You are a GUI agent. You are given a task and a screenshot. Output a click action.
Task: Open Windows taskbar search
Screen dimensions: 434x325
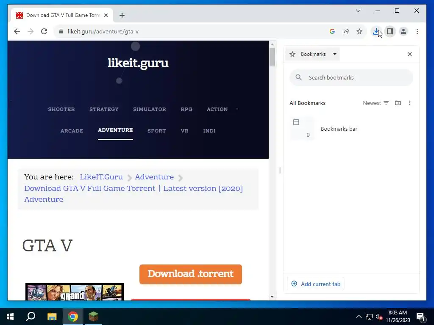(x=31, y=317)
